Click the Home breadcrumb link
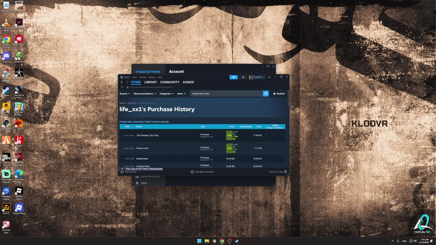The width and height of the screenshot is (436, 245). (x=122, y=103)
